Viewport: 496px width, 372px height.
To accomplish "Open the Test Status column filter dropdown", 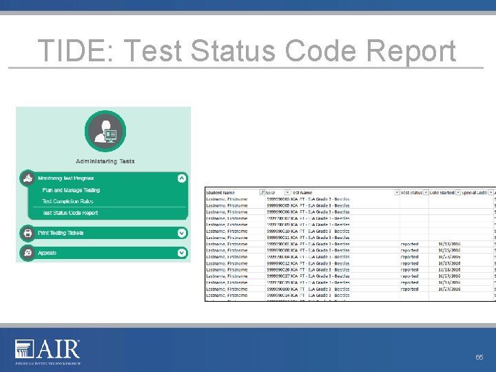I will (426, 192).
